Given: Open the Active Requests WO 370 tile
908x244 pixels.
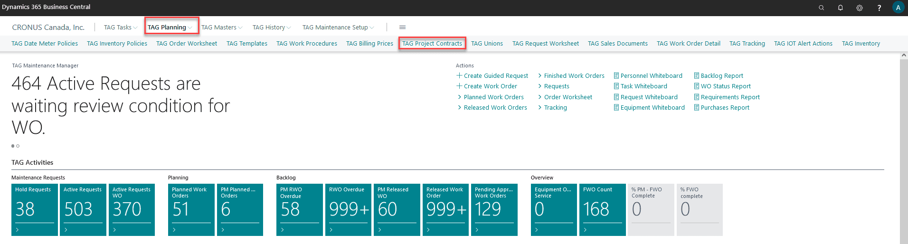Looking at the screenshot, I should [132, 209].
